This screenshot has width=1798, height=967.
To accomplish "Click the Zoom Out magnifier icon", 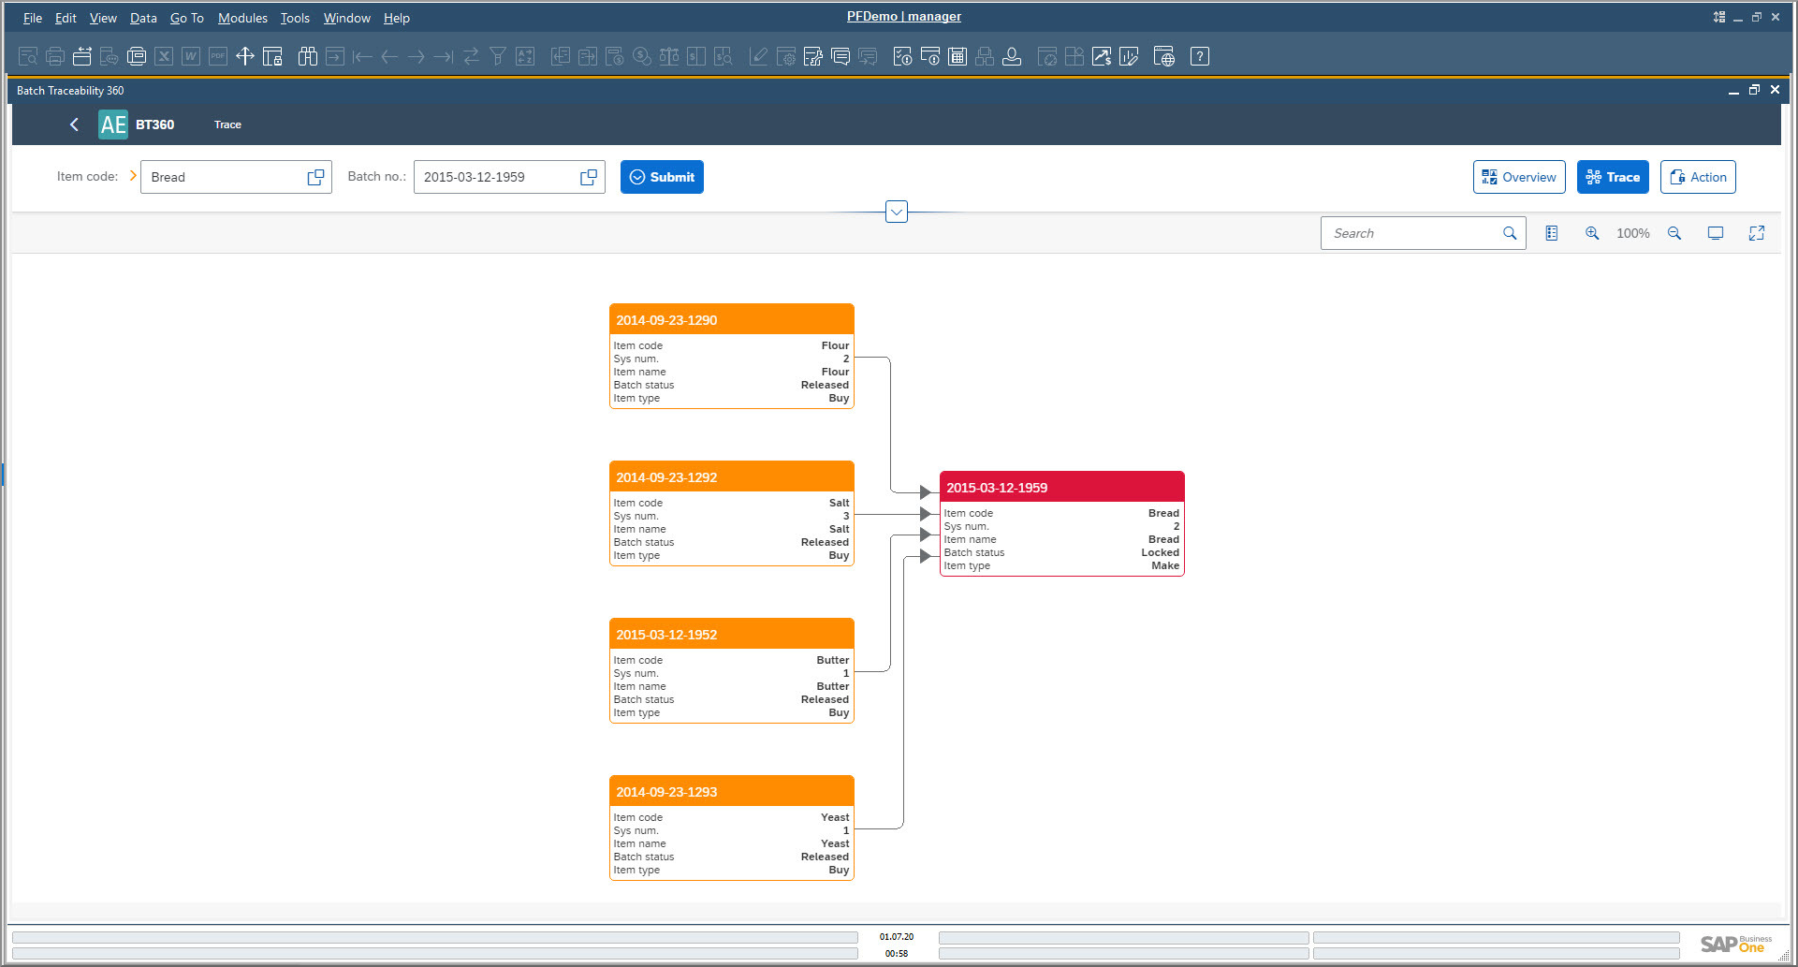I will click(1674, 233).
